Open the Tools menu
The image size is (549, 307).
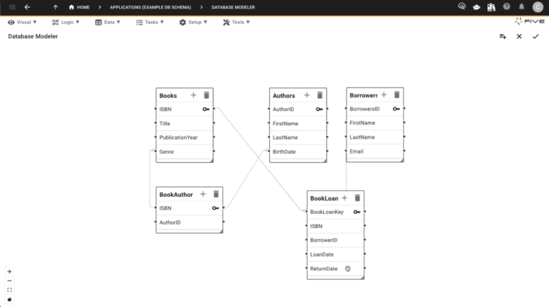coord(236,22)
